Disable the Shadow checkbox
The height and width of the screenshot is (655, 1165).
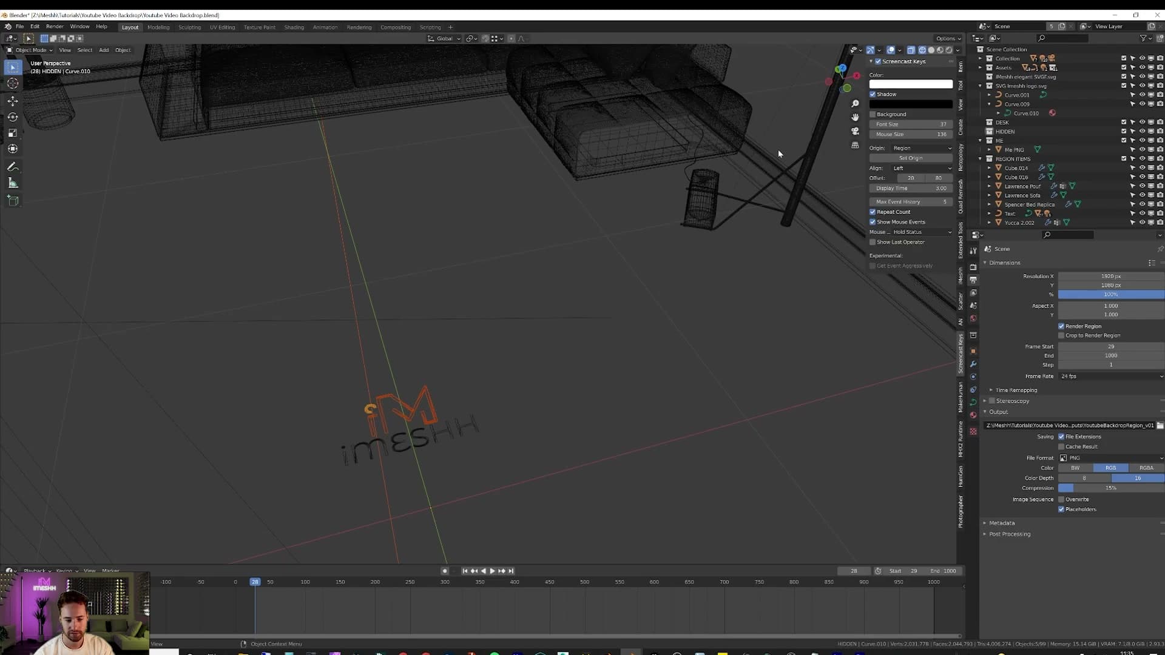(873, 94)
